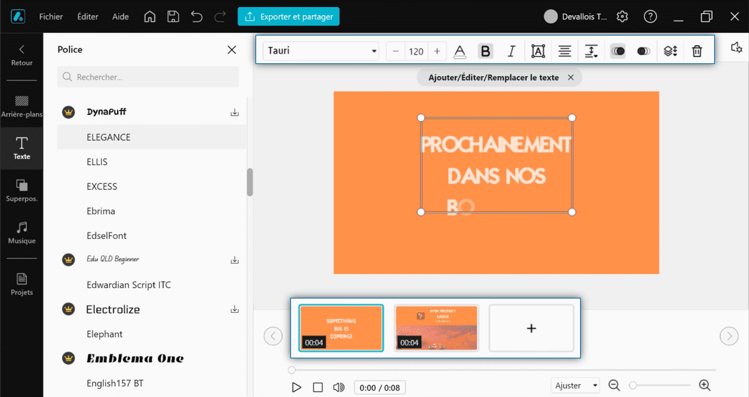Undo last action with curved arrow
This screenshot has height=397, width=749.
tap(197, 16)
